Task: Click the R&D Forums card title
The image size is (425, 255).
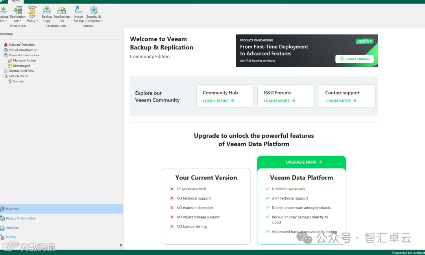Action: coord(277,93)
